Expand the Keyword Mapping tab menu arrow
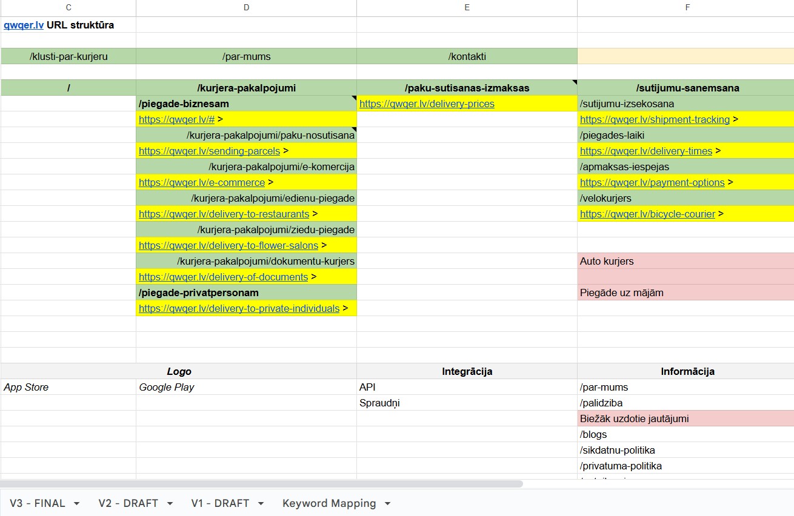The image size is (794, 516). 387,503
